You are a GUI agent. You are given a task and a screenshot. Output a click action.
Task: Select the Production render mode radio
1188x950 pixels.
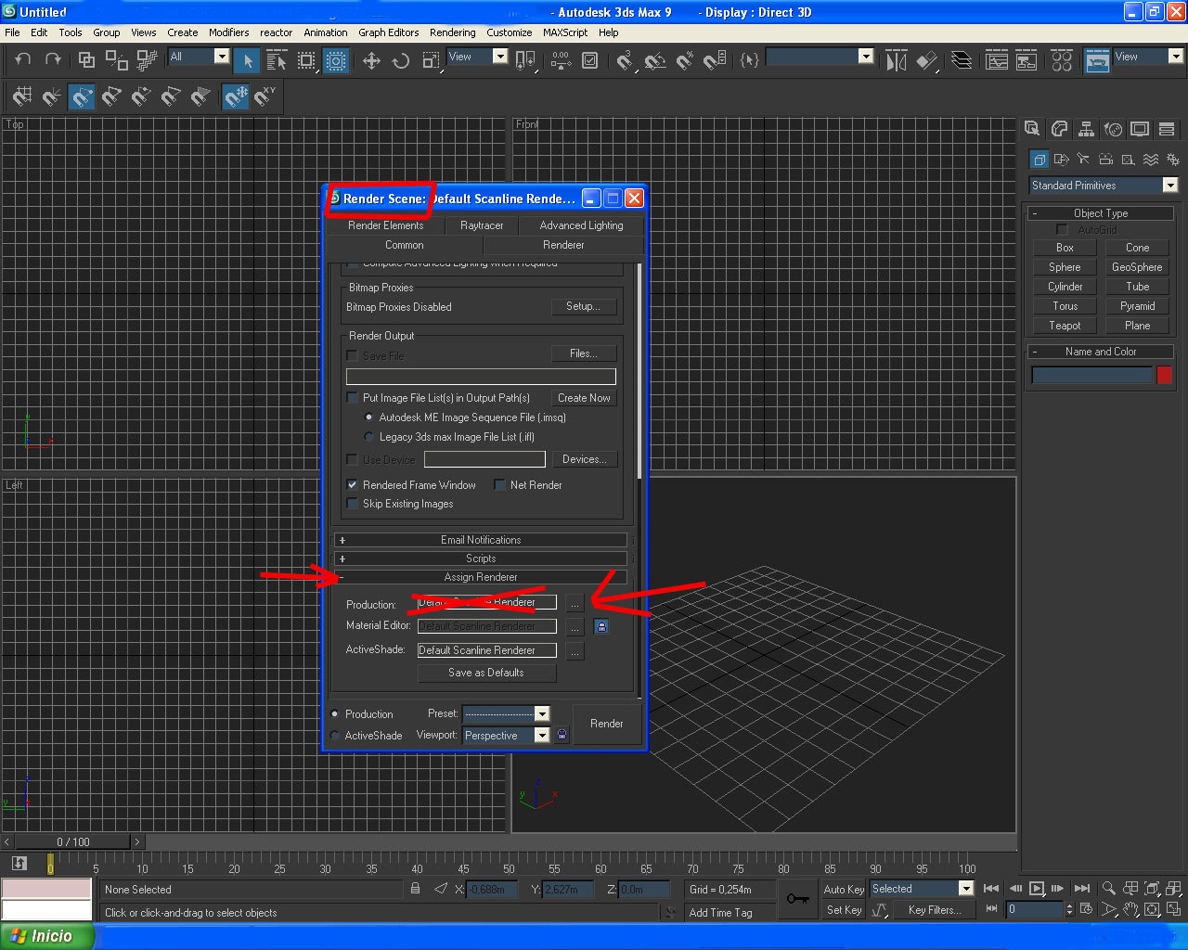pyautogui.click(x=335, y=714)
